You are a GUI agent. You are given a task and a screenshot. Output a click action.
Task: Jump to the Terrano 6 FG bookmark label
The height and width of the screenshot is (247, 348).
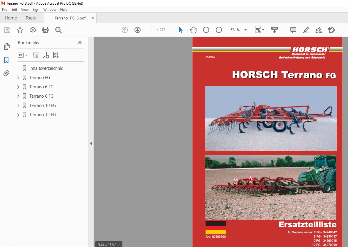coord(41,87)
